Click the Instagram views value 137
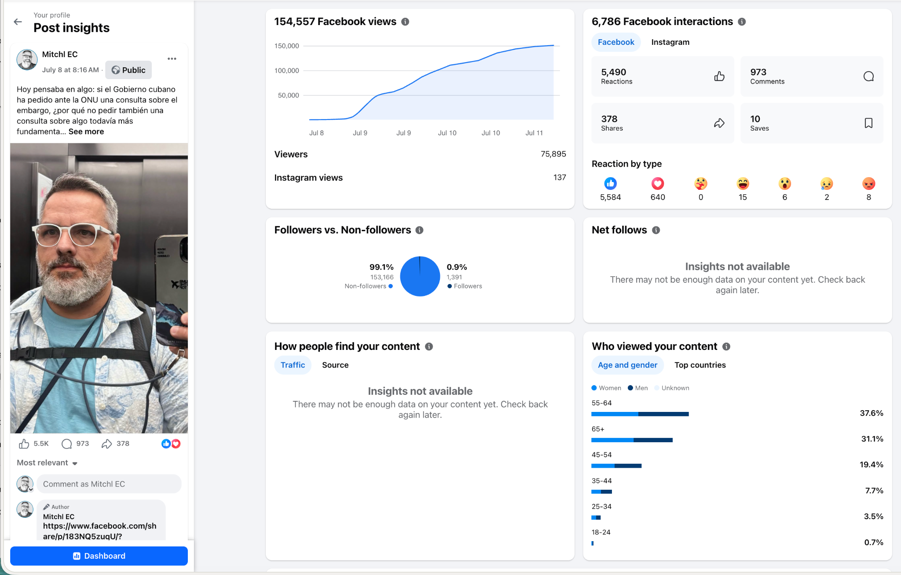Viewport: 901px width, 575px height. (x=560, y=177)
